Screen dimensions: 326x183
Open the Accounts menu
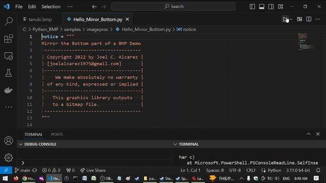[9, 141]
